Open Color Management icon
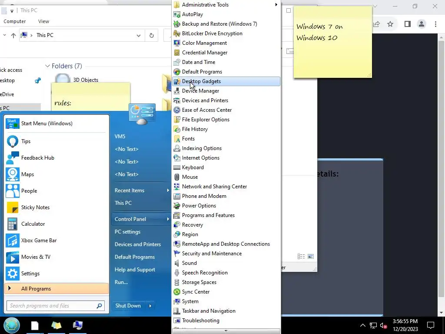The height and width of the screenshot is (334, 445). (177, 43)
